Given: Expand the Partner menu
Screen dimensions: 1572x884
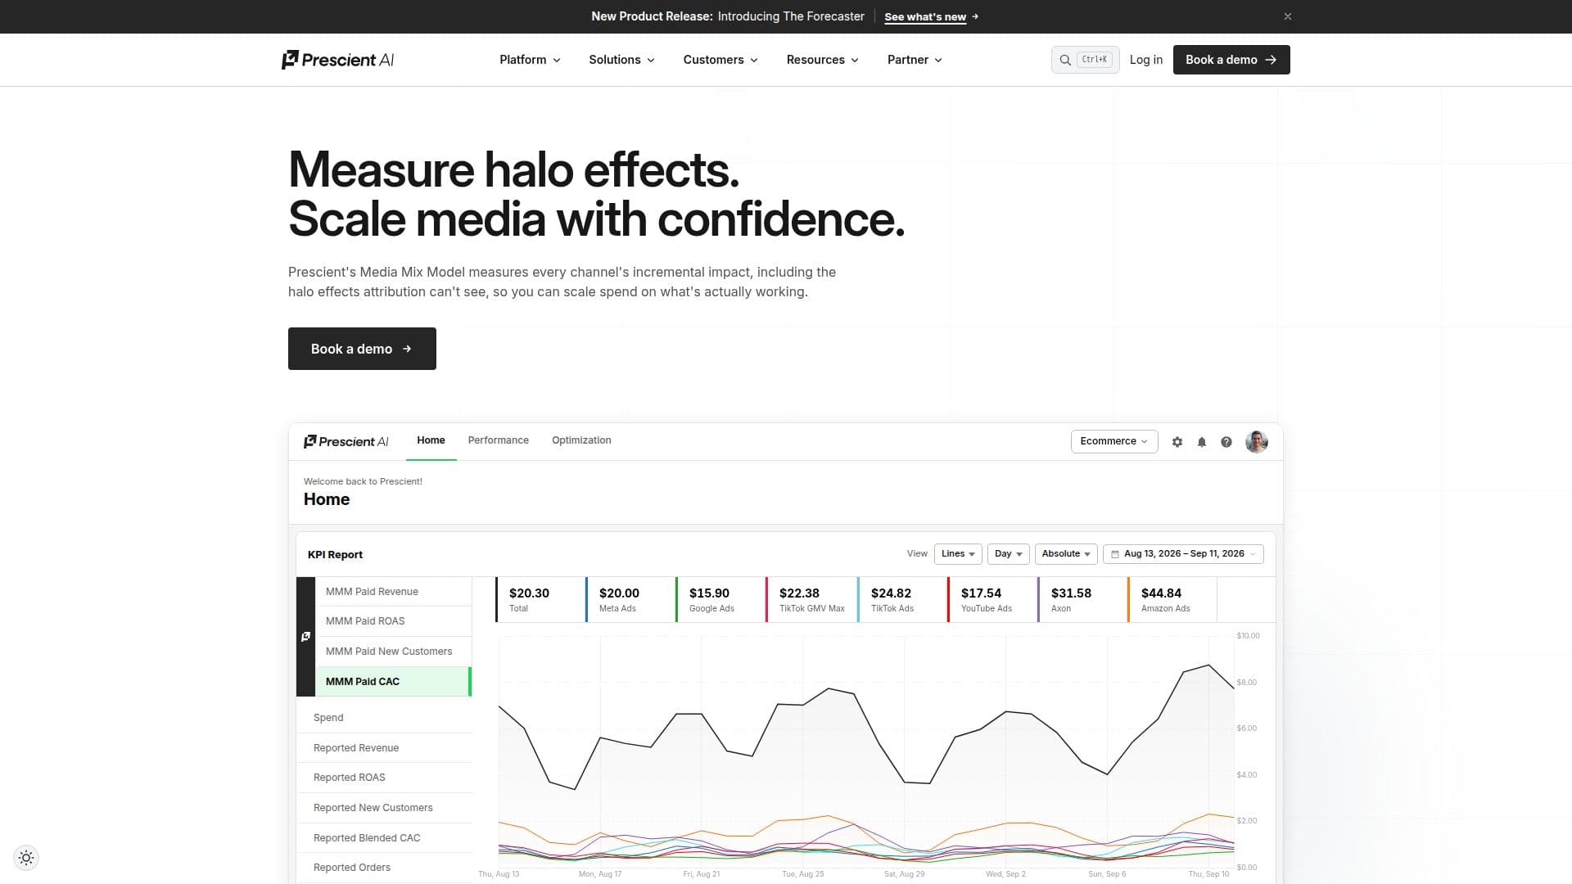Looking at the screenshot, I should [x=915, y=60].
